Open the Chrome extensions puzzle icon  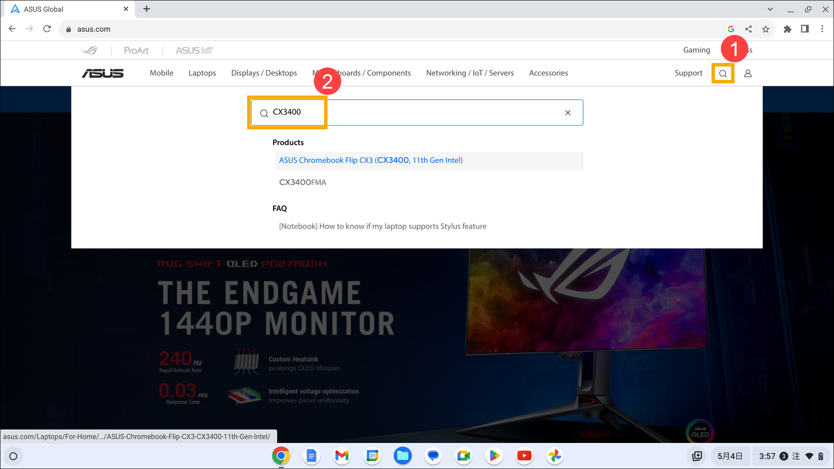point(788,29)
